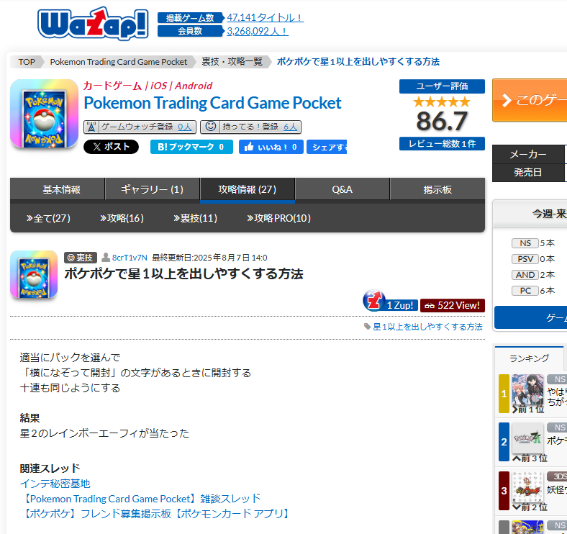
Task: Open the 3,268,092人 member count link
Action: [257, 31]
